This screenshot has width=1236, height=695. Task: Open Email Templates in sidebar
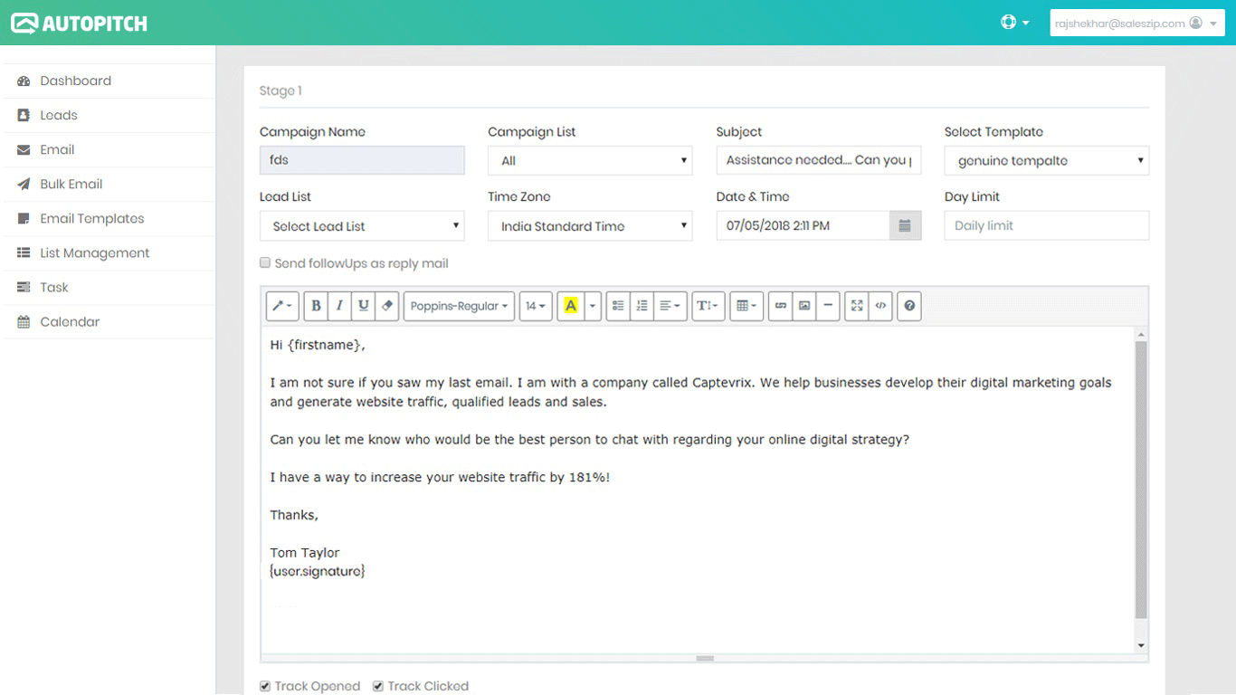109,218
